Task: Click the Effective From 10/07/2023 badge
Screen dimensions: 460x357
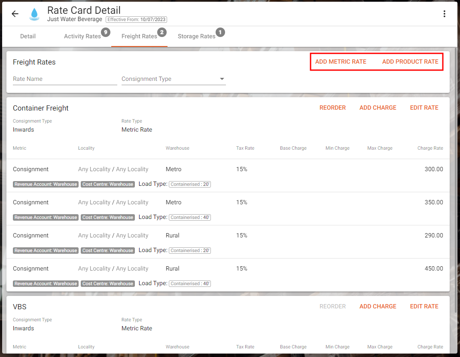Action: click(137, 19)
